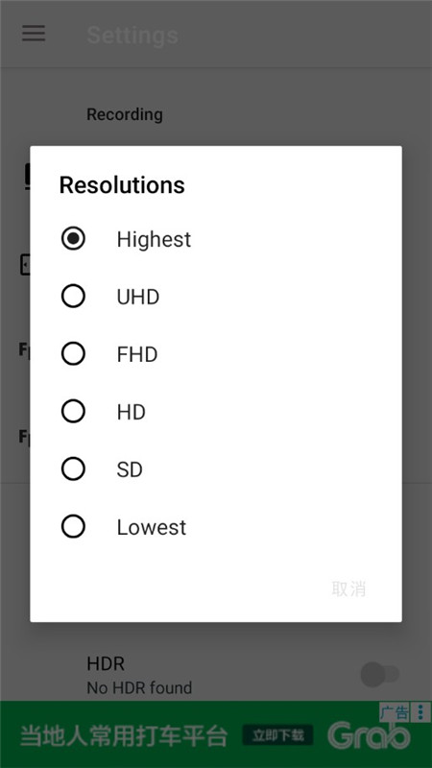Open the hamburger navigation menu
432x768 pixels.
(34, 34)
